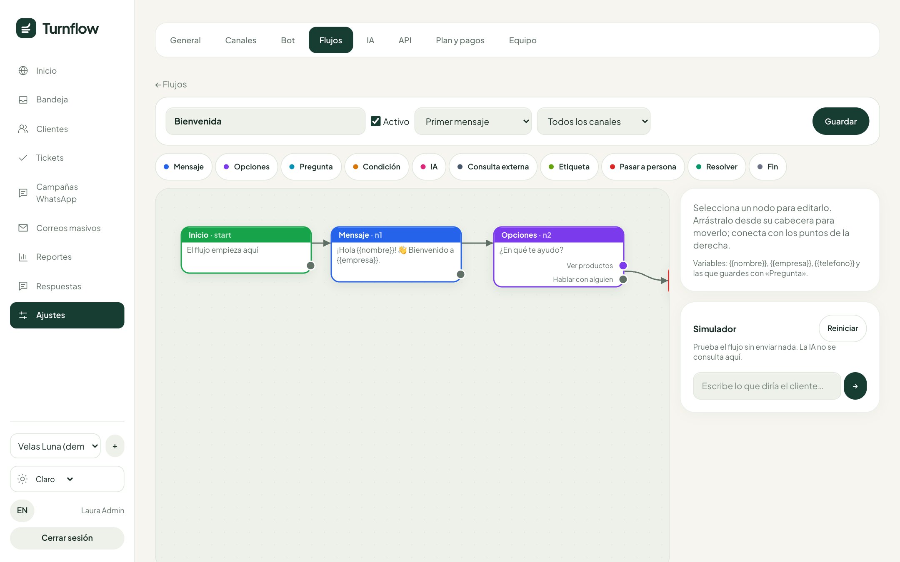
Task: Click the Correos masivos envelope icon
Action: click(23, 228)
